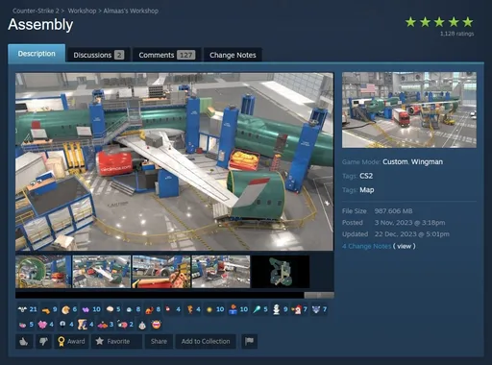The width and height of the screenshot is (492, 365).
Task: Open the Change Notes tab
Action: pyautogui.click(x=233, y=55)
